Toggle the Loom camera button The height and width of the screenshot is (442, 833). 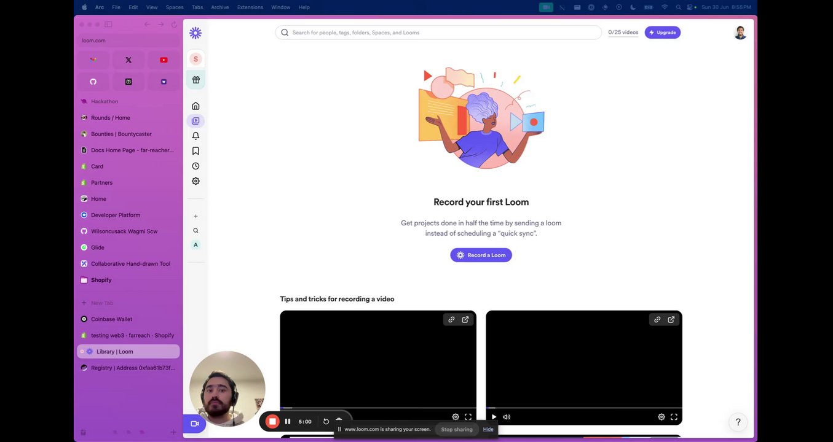[194, 424]
